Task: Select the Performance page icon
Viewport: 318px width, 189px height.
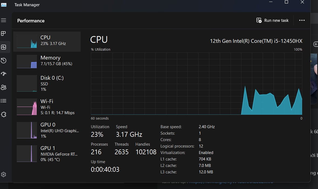Action: [4, 47]
